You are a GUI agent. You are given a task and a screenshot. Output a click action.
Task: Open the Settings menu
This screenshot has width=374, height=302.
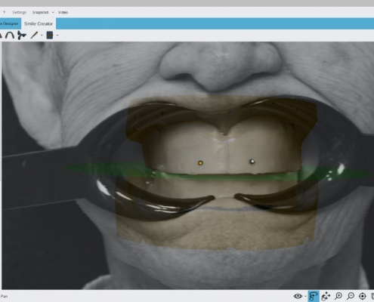coord(19,12)
